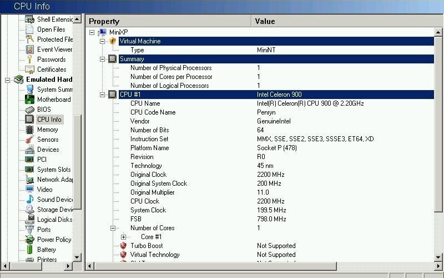The width and height of the screenshot is (444, 278).
Task: Click the Storage Devices disk icon
Action: [x=29, y=210]
